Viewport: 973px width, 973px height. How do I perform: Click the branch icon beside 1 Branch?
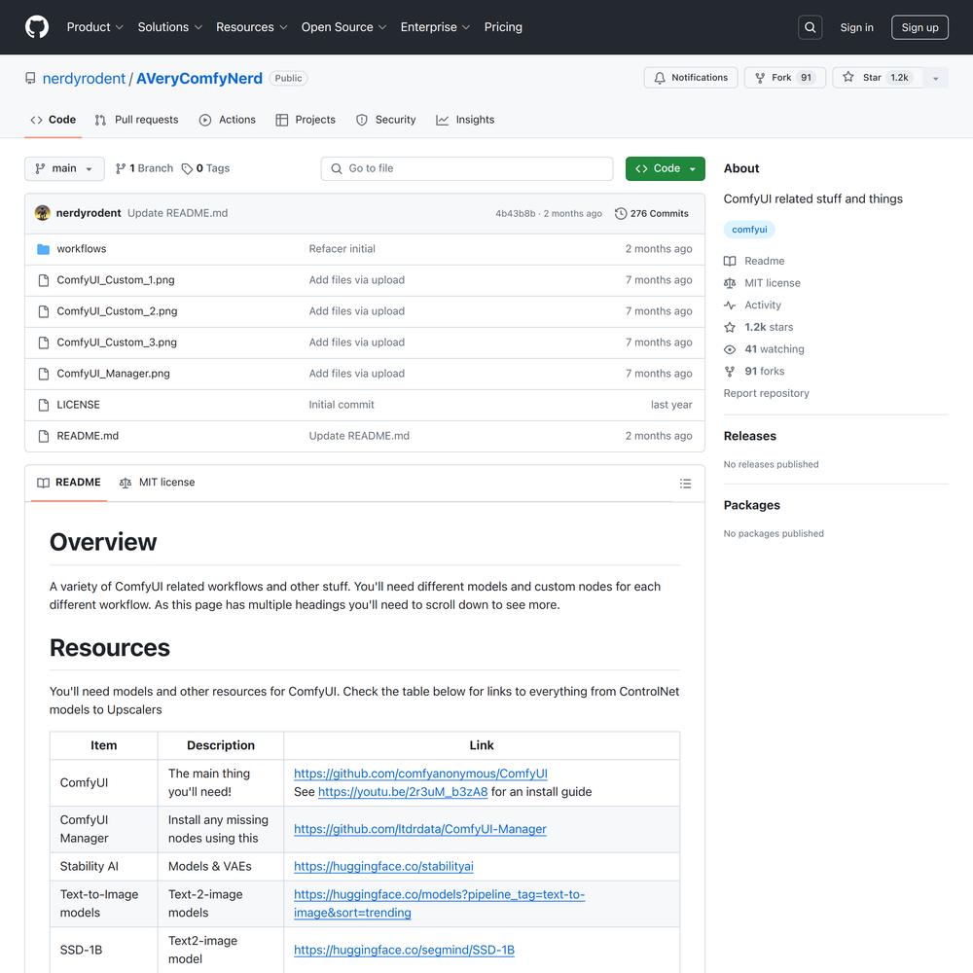click(121, 168)
